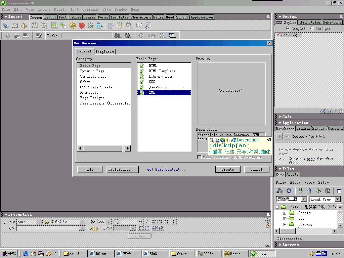Select Edit Styles radio button
Viewport: 344px width, 258px height.
312,29
